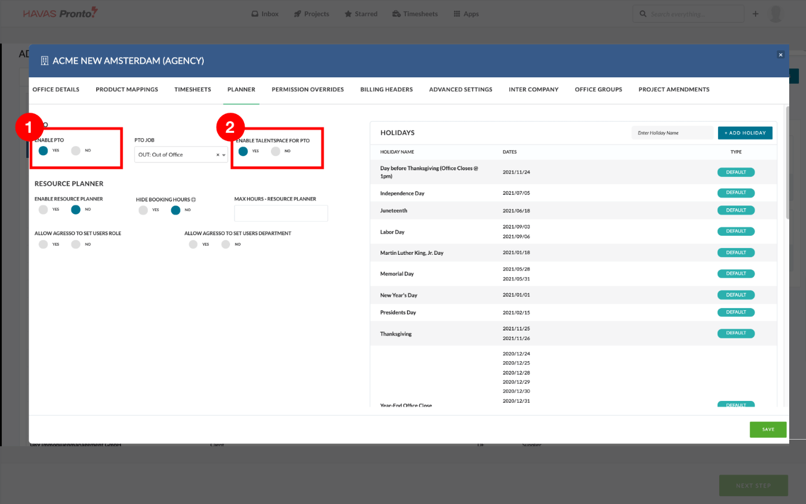Screen dimensions: 806x504
Task: Switch to the Timesheets settings tab
Action: click(193, 90)
